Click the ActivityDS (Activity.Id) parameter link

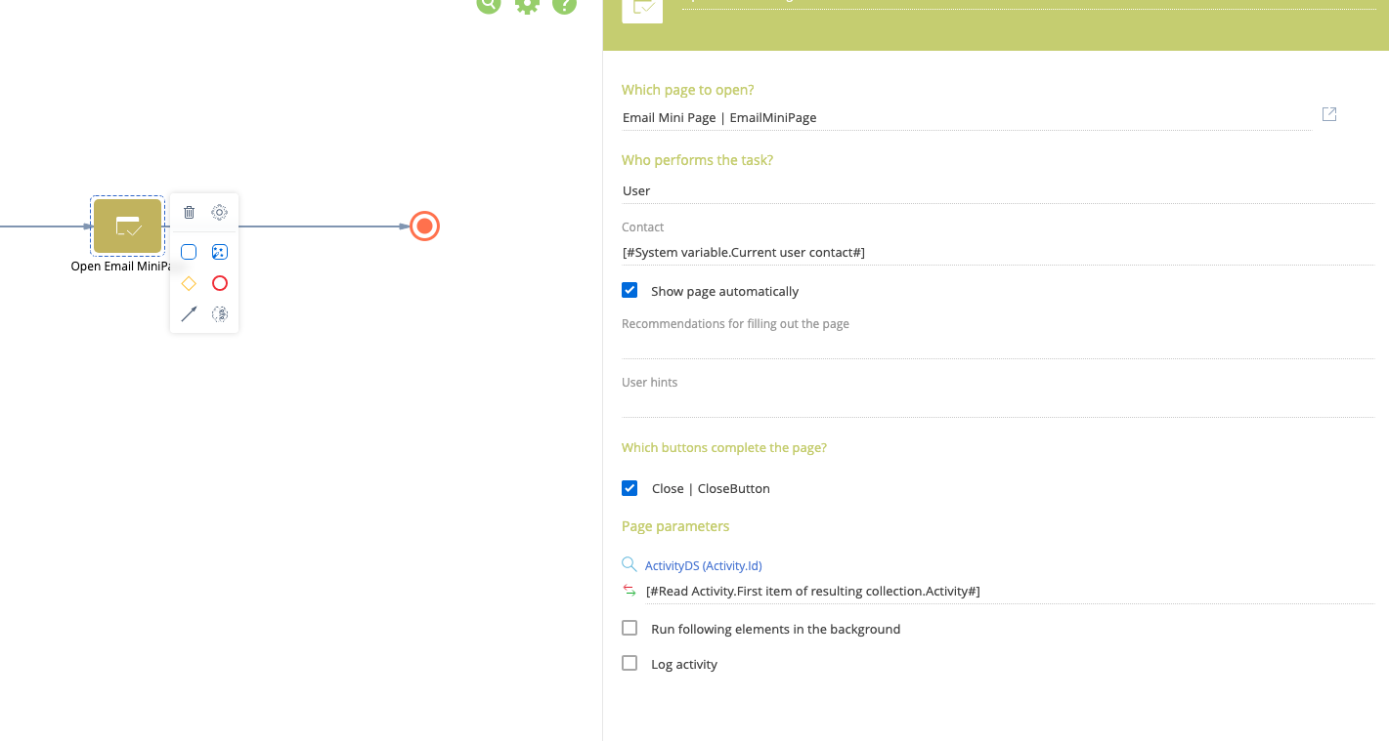tap(703, 565)
